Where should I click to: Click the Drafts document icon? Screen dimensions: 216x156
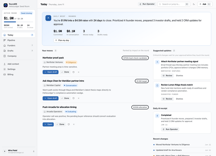(x=4, y=51)
